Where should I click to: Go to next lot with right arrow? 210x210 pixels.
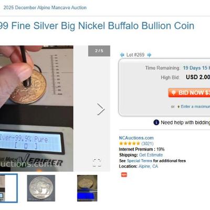(x=149, y=55)
